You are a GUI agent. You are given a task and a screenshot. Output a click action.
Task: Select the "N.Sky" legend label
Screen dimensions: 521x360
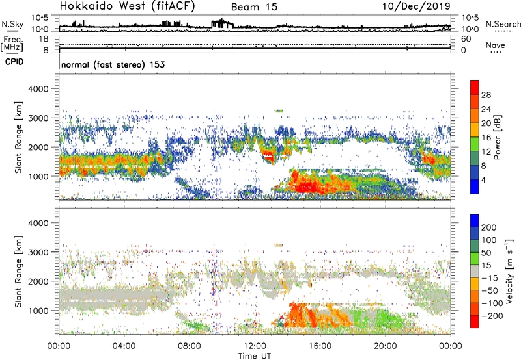[12, 24]
